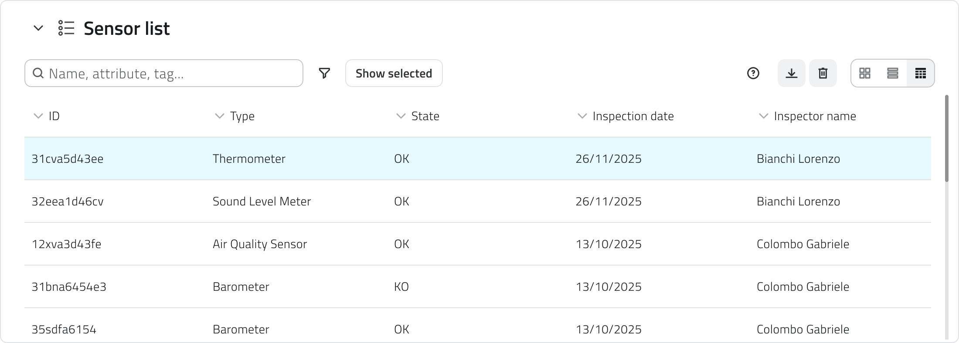Collapse the Sensor list section
The image size is (959, 343).
[x=38, y=28]
